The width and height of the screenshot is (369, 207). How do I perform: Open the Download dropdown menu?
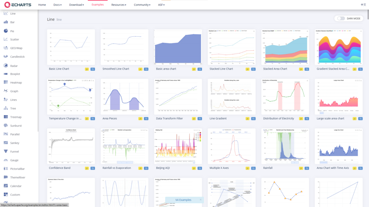[77, 5]
